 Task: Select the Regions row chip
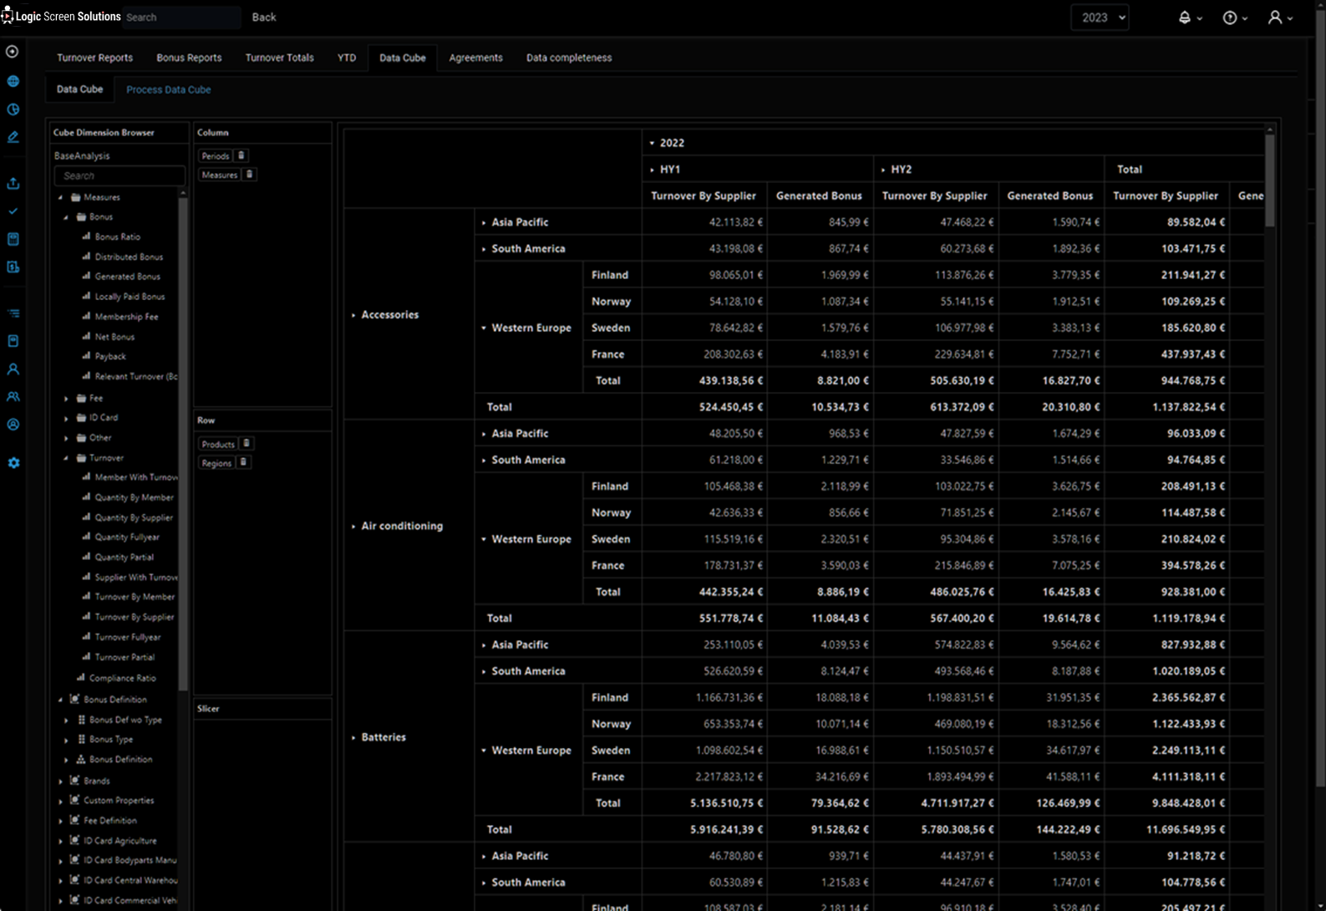[x=216, y=464]
